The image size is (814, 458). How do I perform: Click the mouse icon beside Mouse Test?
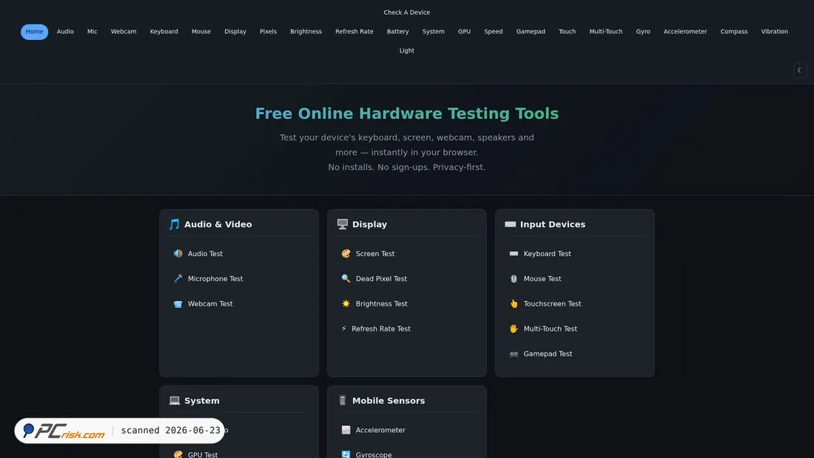tap(514, 278)
